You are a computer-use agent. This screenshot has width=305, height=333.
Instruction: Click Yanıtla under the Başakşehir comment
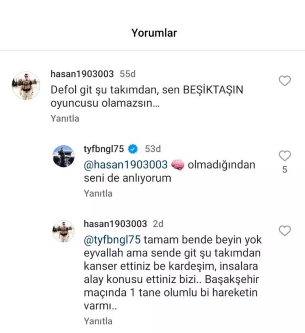pos(98,321)
